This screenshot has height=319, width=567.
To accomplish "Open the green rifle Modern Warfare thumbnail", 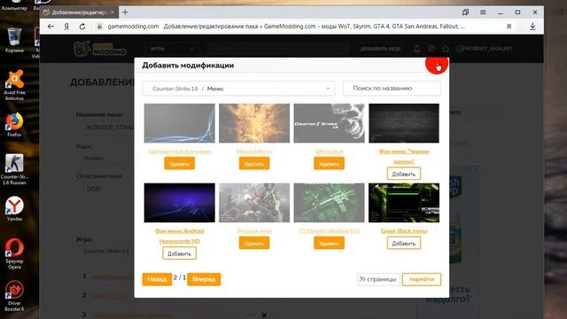I will [x=329, y=203].
